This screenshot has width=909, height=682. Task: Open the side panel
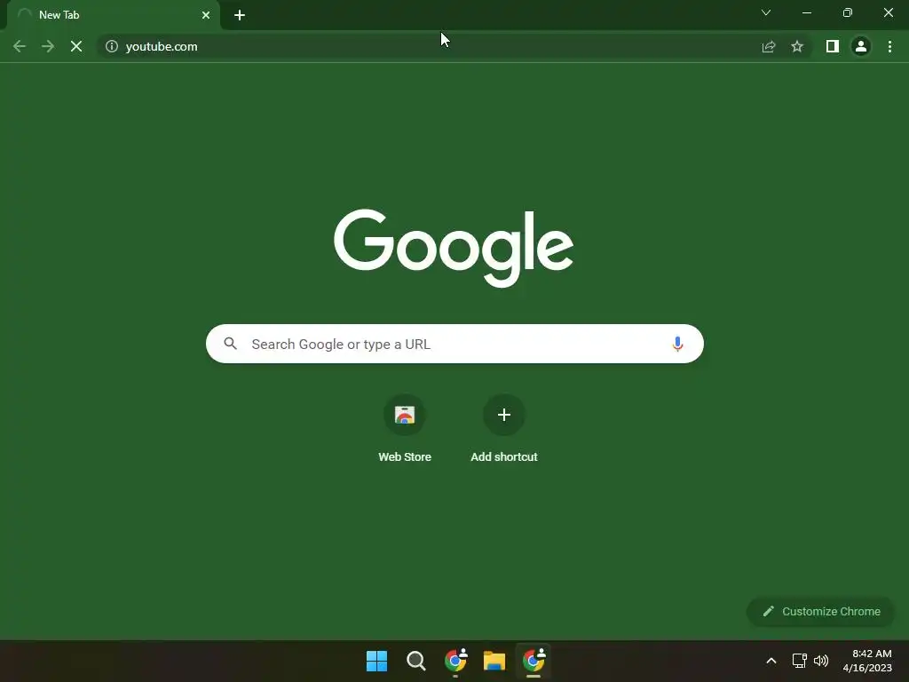pyautogui.click(x=833, y=46)
